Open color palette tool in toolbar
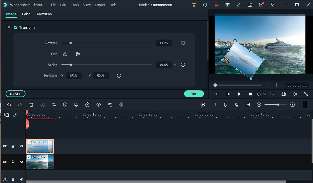This screenshot has height=183, width=313. coord(65,105)
